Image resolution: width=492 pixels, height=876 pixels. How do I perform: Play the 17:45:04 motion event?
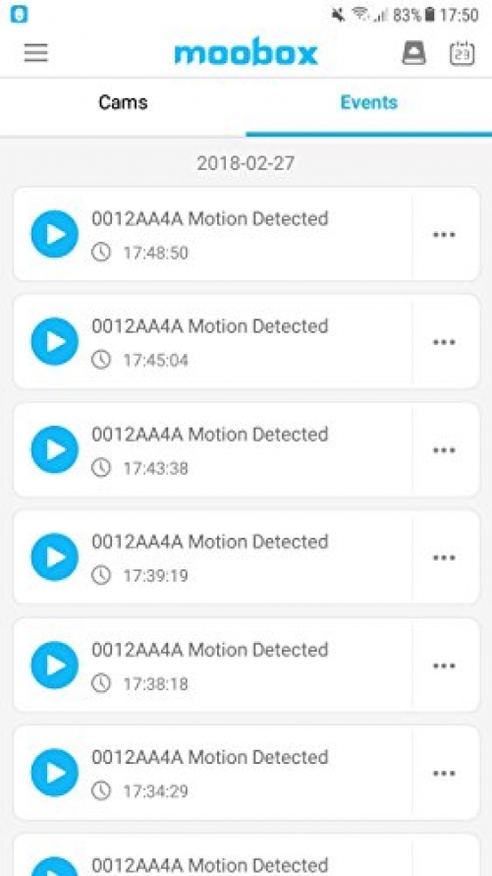(55, 342)
